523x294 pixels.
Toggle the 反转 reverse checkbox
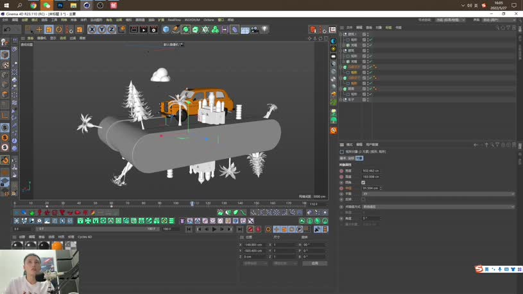tap(363, 199)
